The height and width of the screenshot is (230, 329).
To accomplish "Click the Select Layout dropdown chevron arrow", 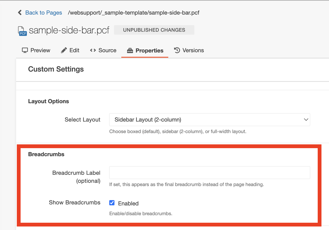I will 306,120.
